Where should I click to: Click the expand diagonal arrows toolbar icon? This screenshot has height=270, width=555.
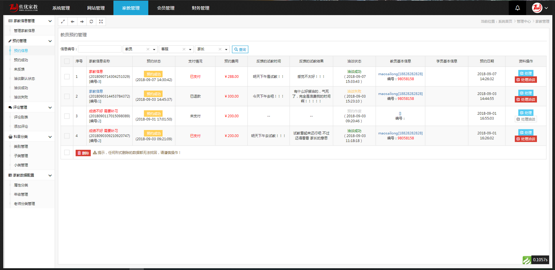[x=63, y=22]
